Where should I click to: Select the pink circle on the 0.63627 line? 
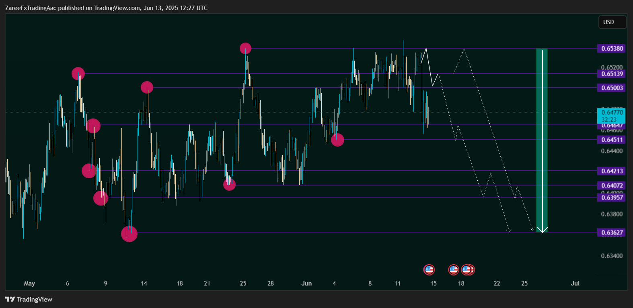coord(129,234)
